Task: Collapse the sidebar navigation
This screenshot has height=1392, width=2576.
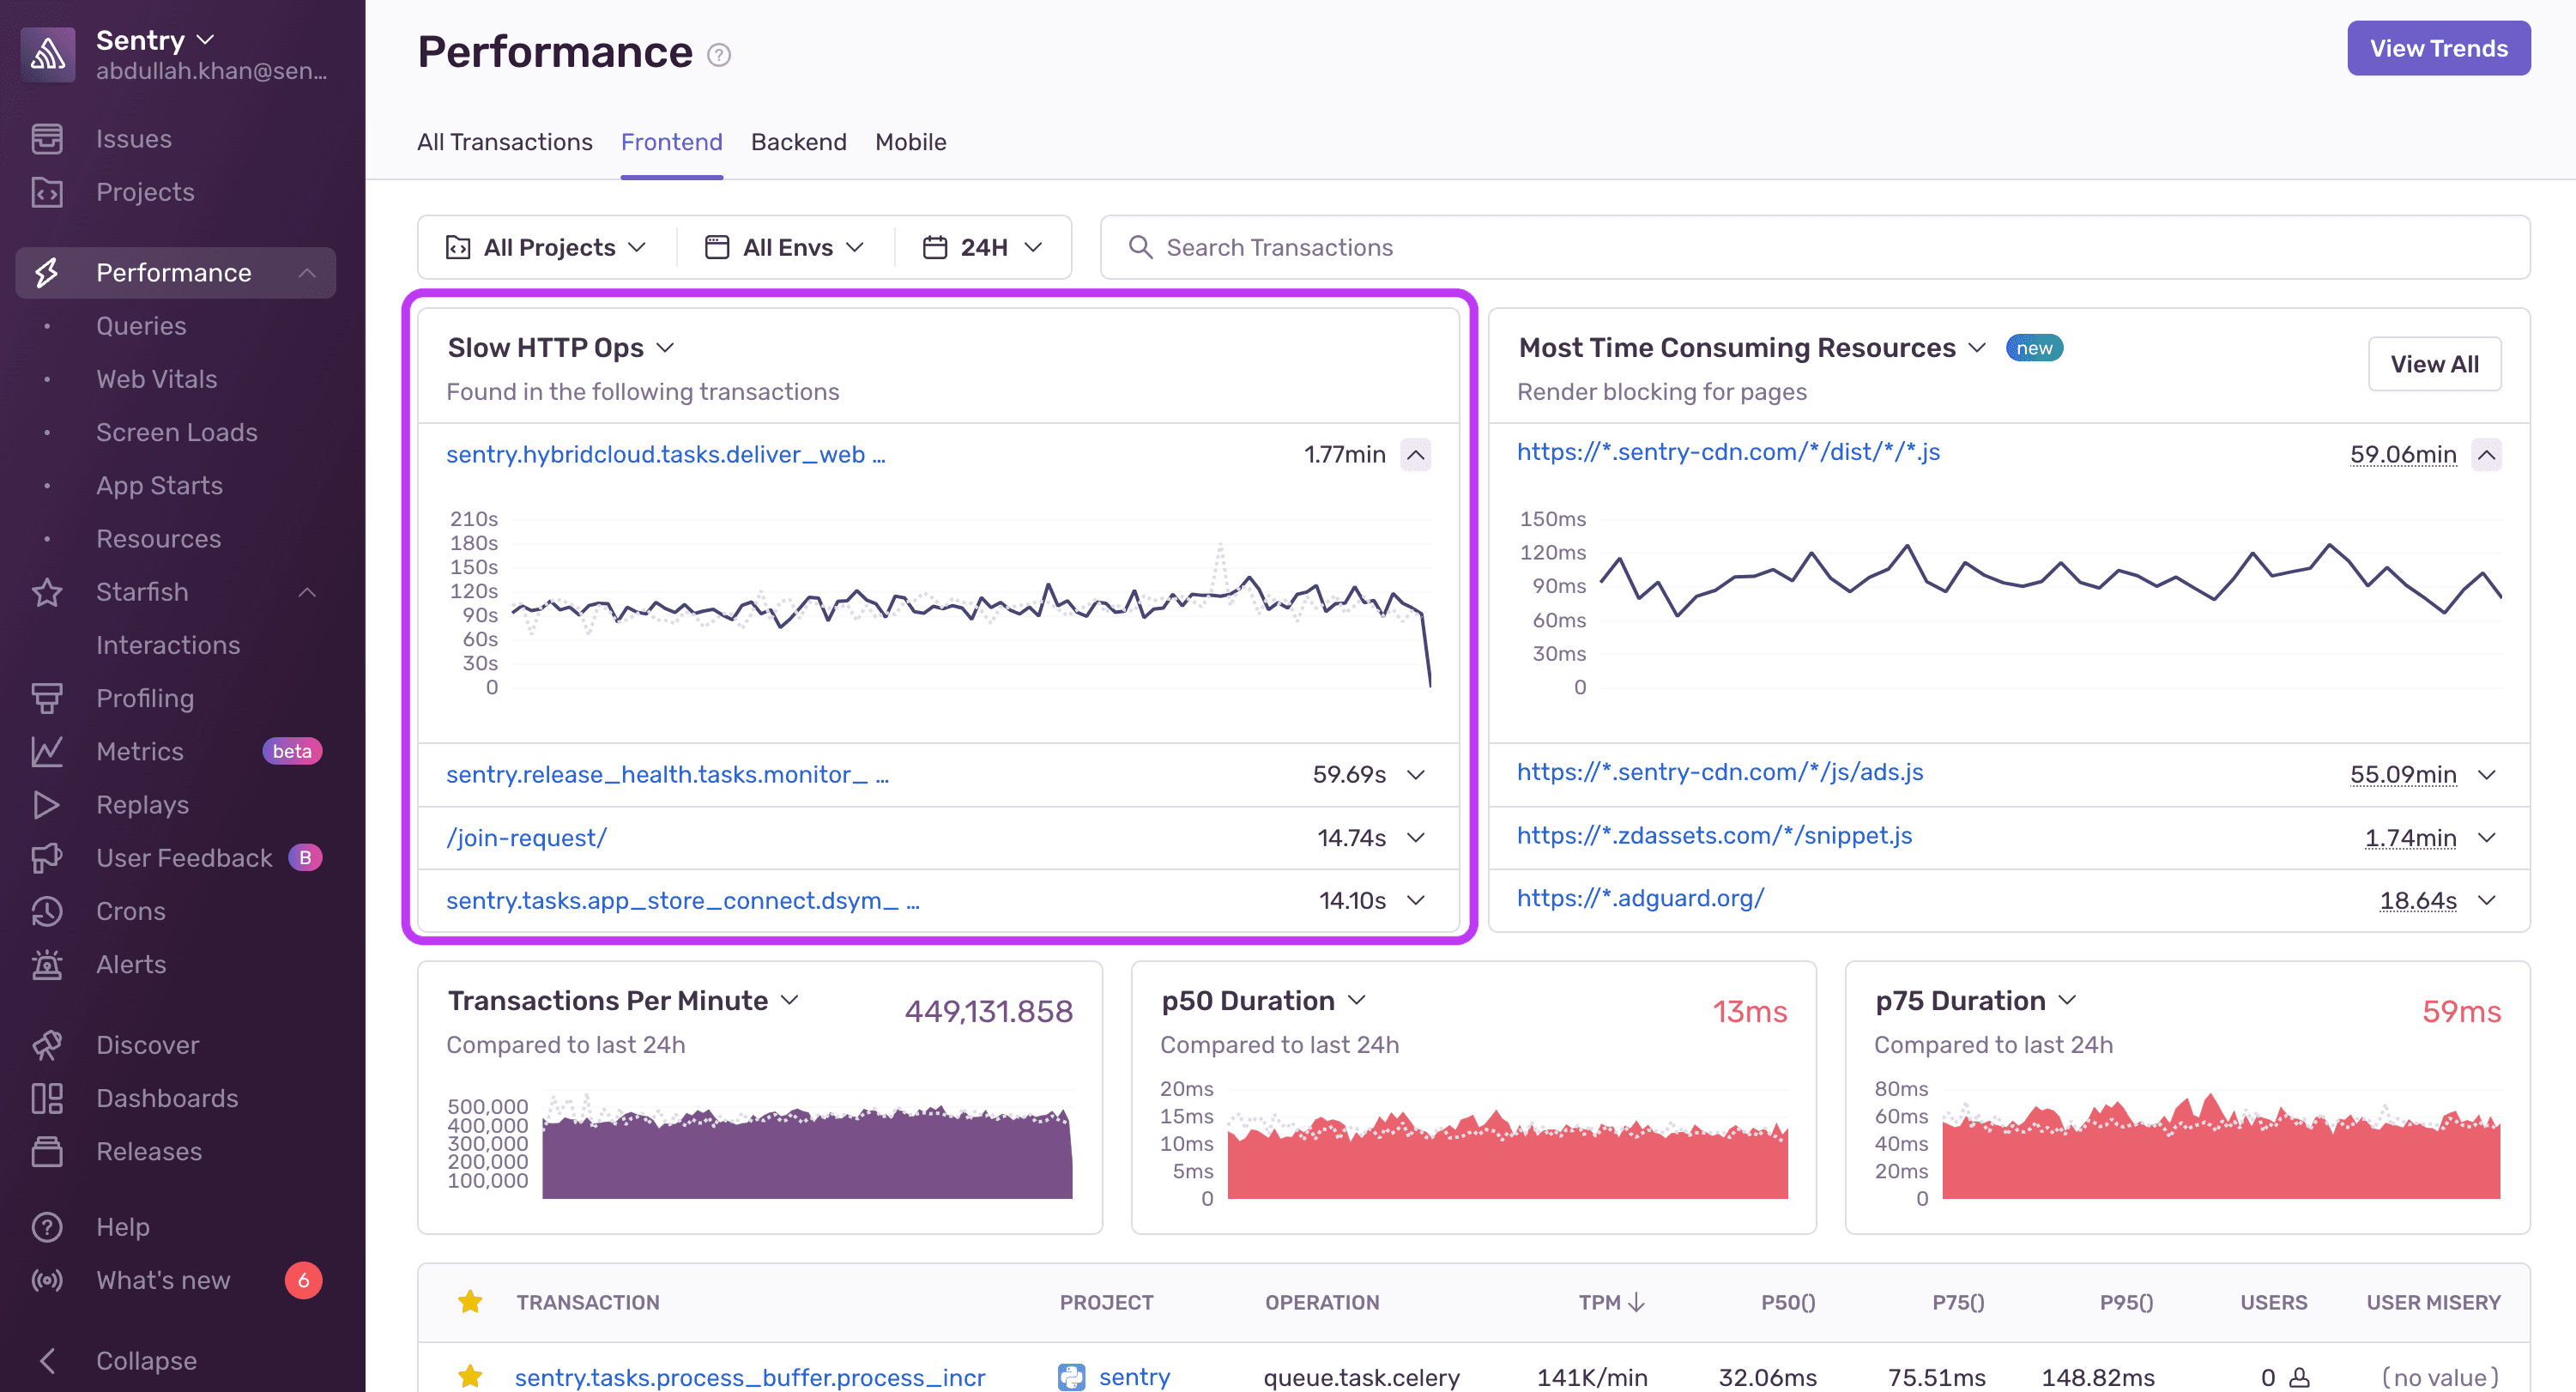Action: tap(47, 1360)
